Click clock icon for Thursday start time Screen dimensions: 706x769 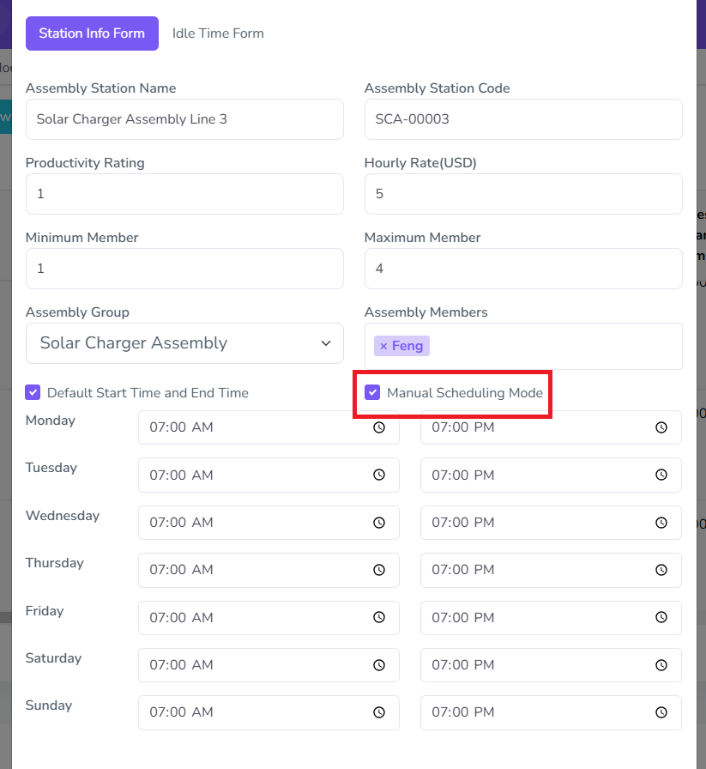point(379,570)
